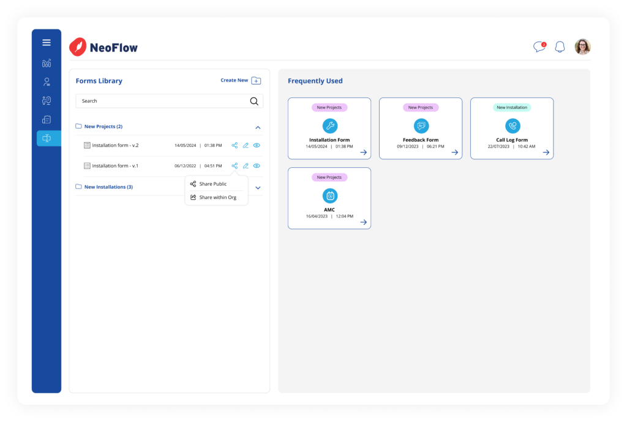Open AMC card arrow

(364, 222)
